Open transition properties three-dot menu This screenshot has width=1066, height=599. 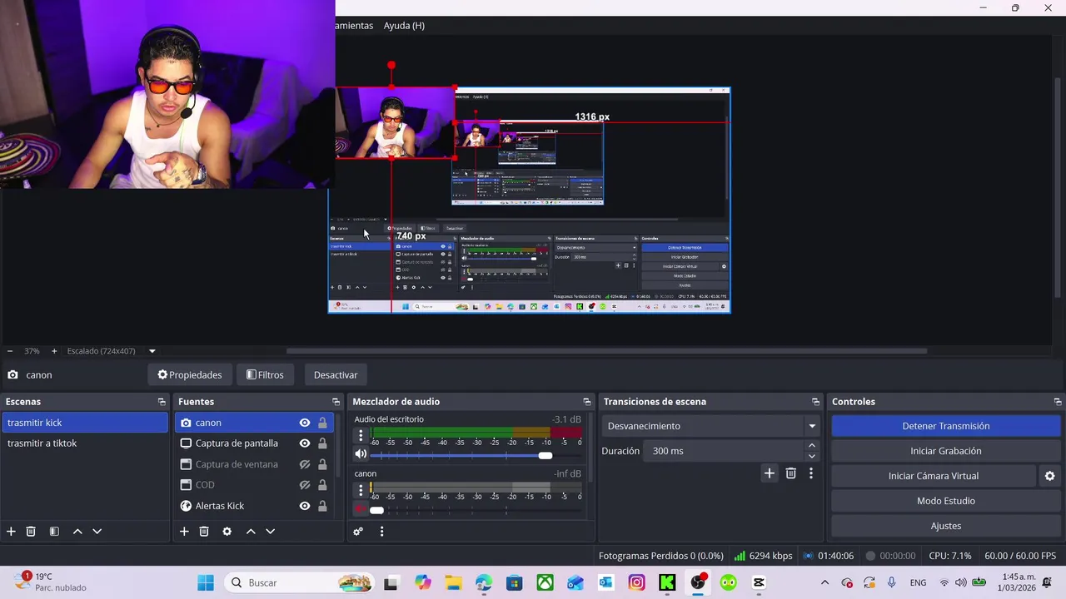pyautogui.click(x=810, y=473)
